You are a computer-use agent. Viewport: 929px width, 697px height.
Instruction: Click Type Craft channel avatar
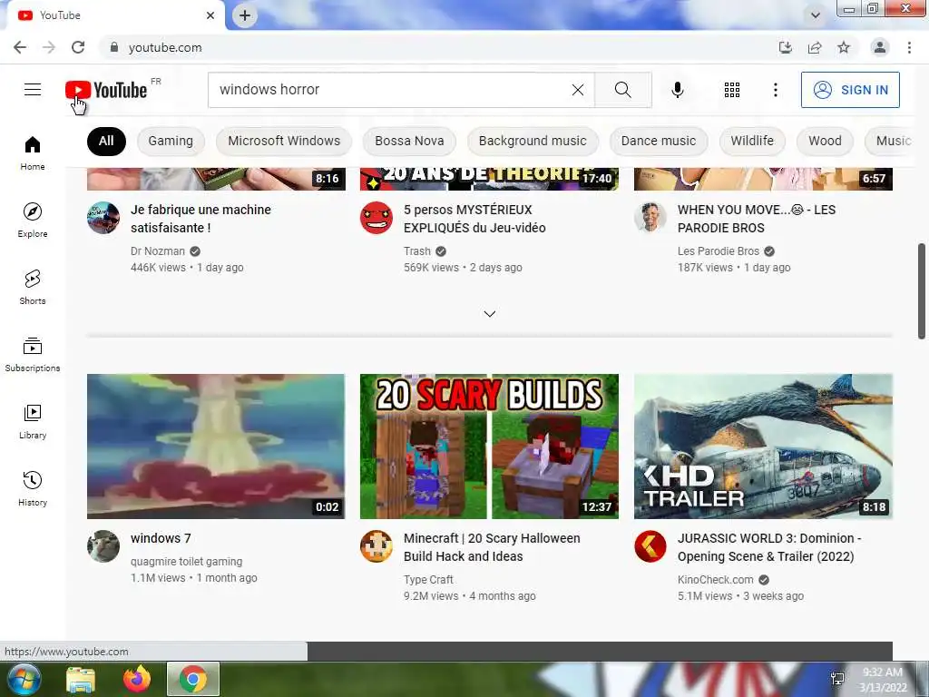pyautogui.click(x=376, y=545)
